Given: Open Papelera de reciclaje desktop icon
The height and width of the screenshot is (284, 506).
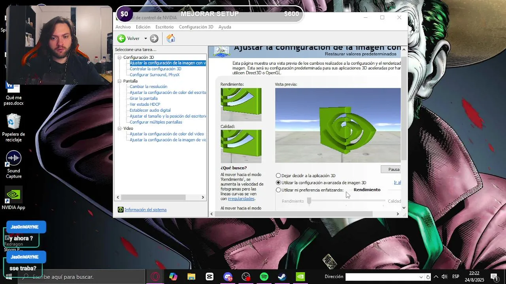Looking at the screenshot, I should pyautogui.click(x=13, y=128).
